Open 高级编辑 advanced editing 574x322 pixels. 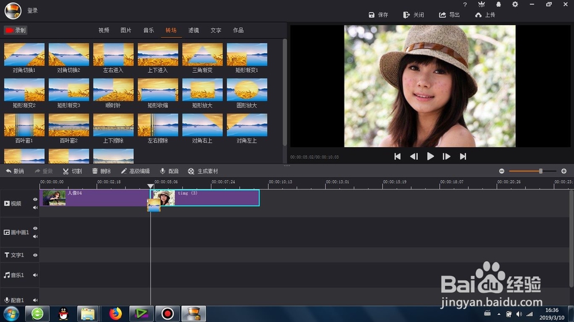(135, 171)
